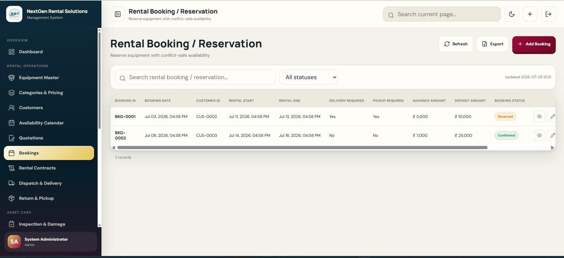The height and width of the screenshot is (258, 564).
Task: Click the logout icon in header
Action: 548,14
